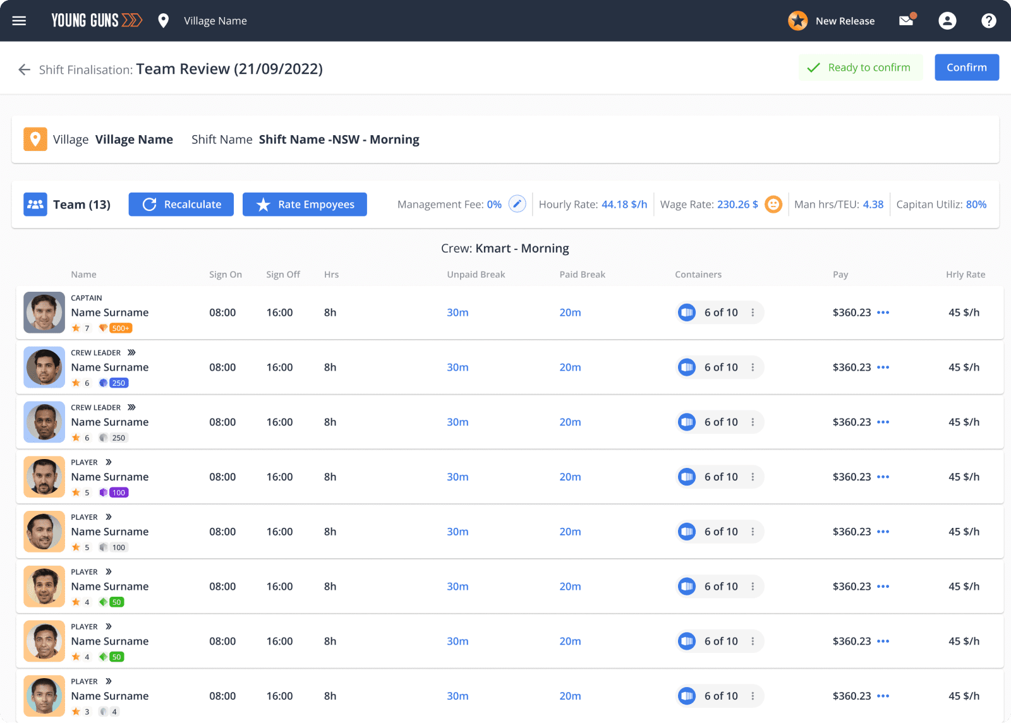Open the Captain's pay details ellipsis
The image size is (1011, 723).
(x=883, y=313)
